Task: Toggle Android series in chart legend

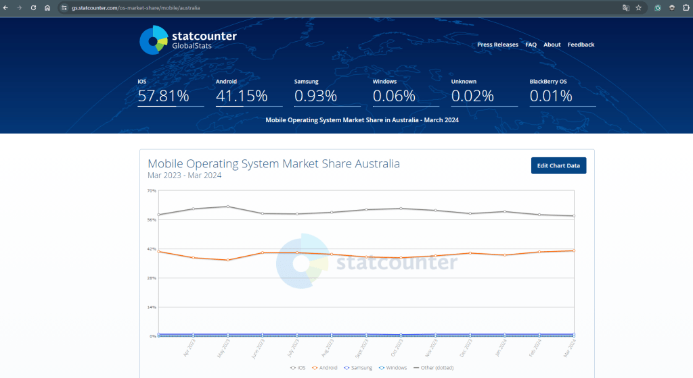Action: click(x=327, y=368)
